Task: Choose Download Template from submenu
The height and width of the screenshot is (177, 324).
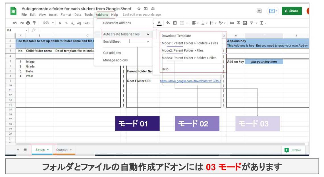Action: point(176,36)
